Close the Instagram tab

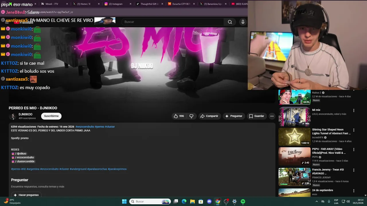(x=130, y=4)
